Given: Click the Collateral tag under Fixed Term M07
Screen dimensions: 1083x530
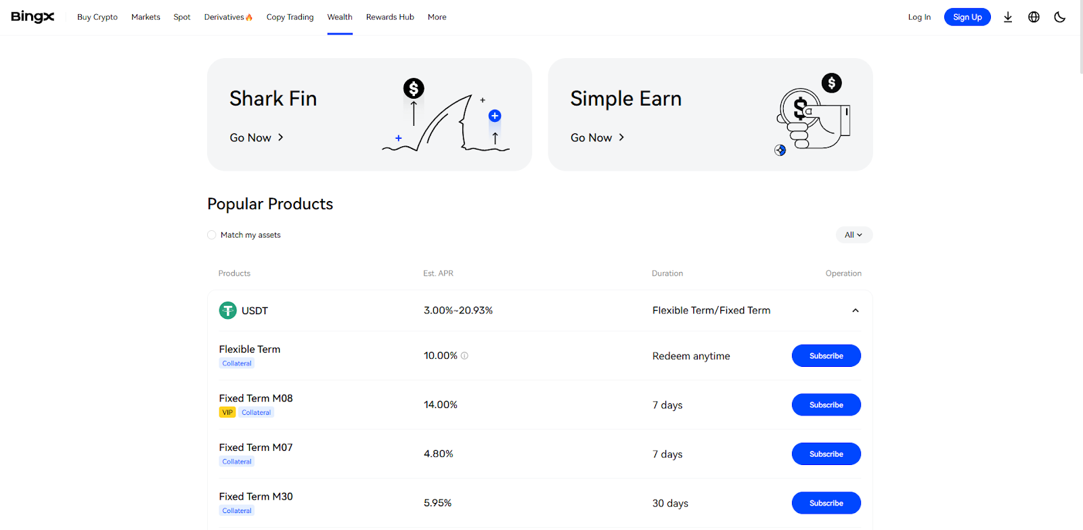Looking at the screenshot, I should point(237,462).
